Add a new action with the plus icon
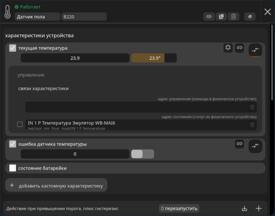275x216 pixels. (x=258, y=208)
